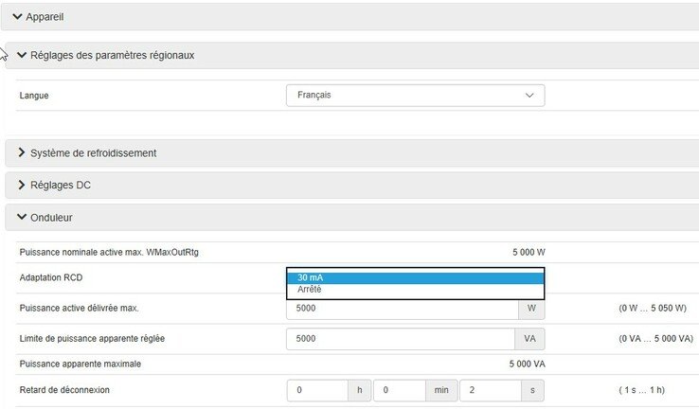The image size is (699, 409).
Task: Collapse the Onduleur section
Action: point(23,218)
